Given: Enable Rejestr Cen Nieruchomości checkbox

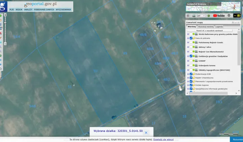Looking at the screenshot, I should click(191, 51).
